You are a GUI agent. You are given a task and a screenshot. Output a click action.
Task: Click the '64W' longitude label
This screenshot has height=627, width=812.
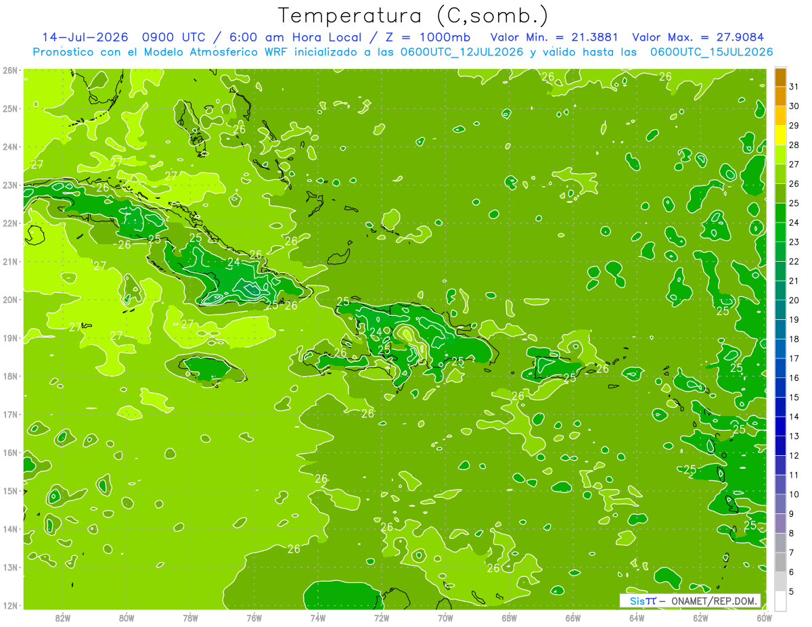coord(637,618)
